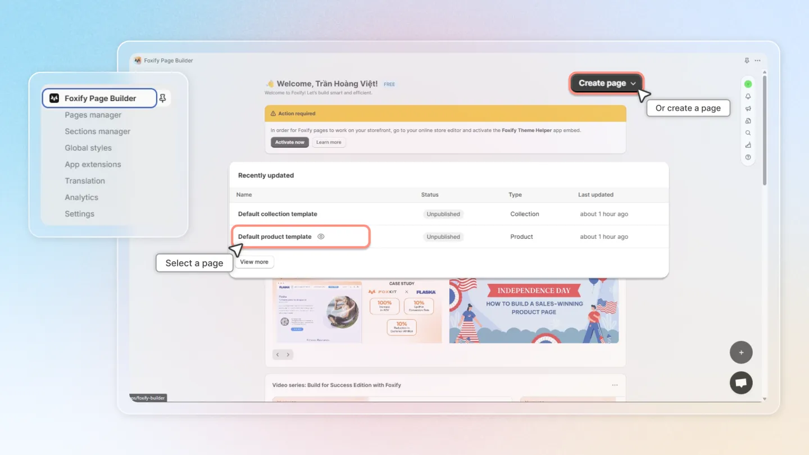The width and height of the screenshot is (809, 455).
Task: Click the Status column header
Action: (x=430, y=195)
